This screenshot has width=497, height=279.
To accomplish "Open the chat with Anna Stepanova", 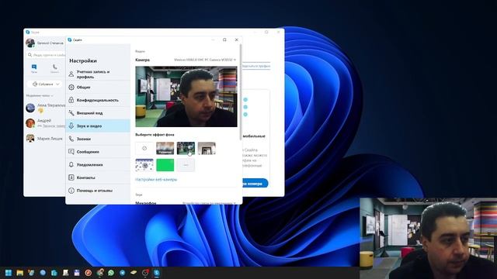I will (45, 108).
